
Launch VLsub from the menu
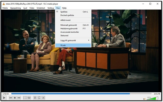pyautogui.click(x=73, y=45)
